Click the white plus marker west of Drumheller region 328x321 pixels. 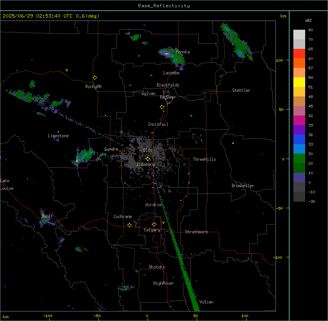[x=233, y=143]
